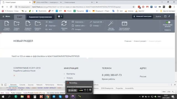Follow the Главная breadcrumb link

click(x=128, y=41)
